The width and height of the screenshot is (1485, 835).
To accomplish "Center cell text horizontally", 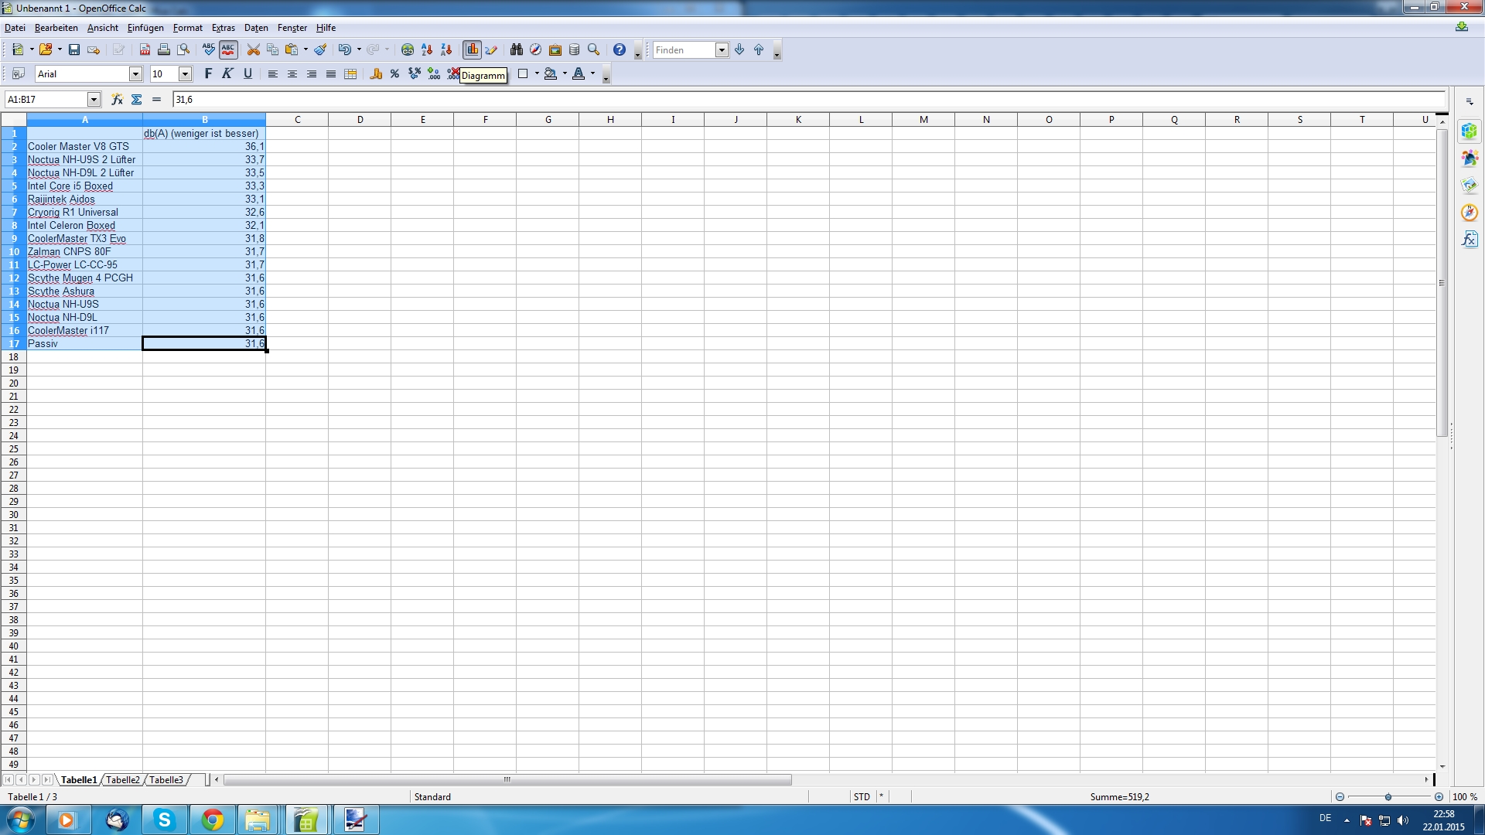I will [292, 73].
